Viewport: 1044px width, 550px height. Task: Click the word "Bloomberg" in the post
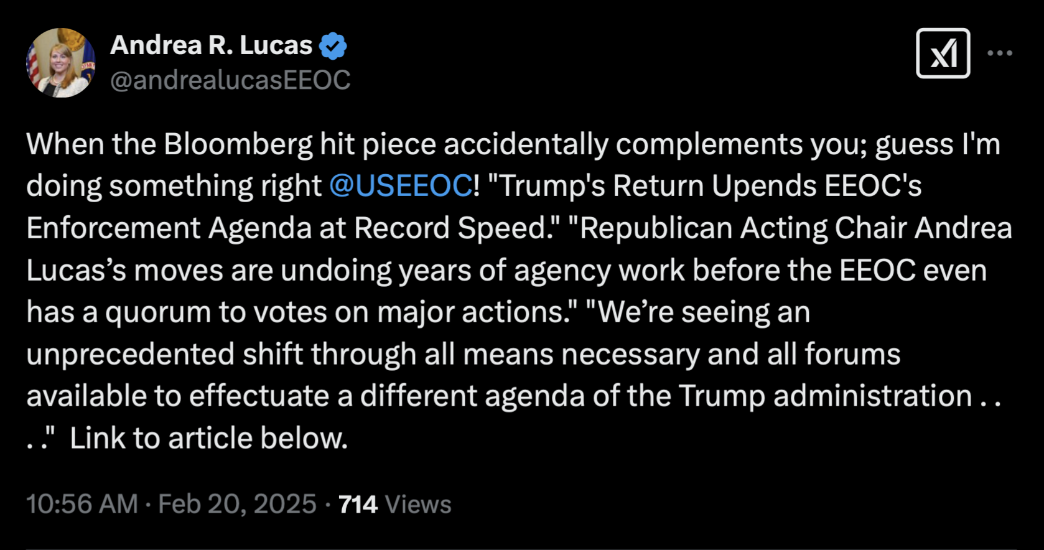pyautogui.click(x=238, y=144)
